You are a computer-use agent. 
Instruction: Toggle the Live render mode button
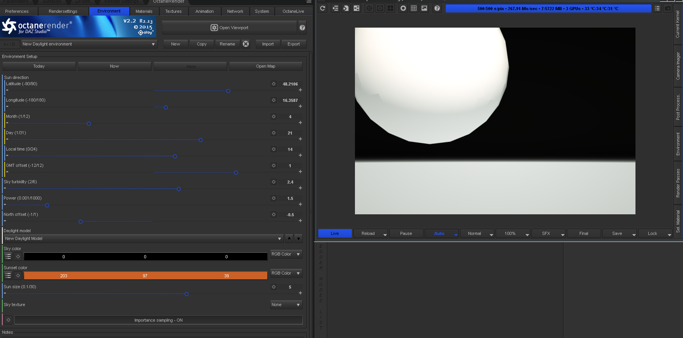pyautogui.click(x=335, y=233)
